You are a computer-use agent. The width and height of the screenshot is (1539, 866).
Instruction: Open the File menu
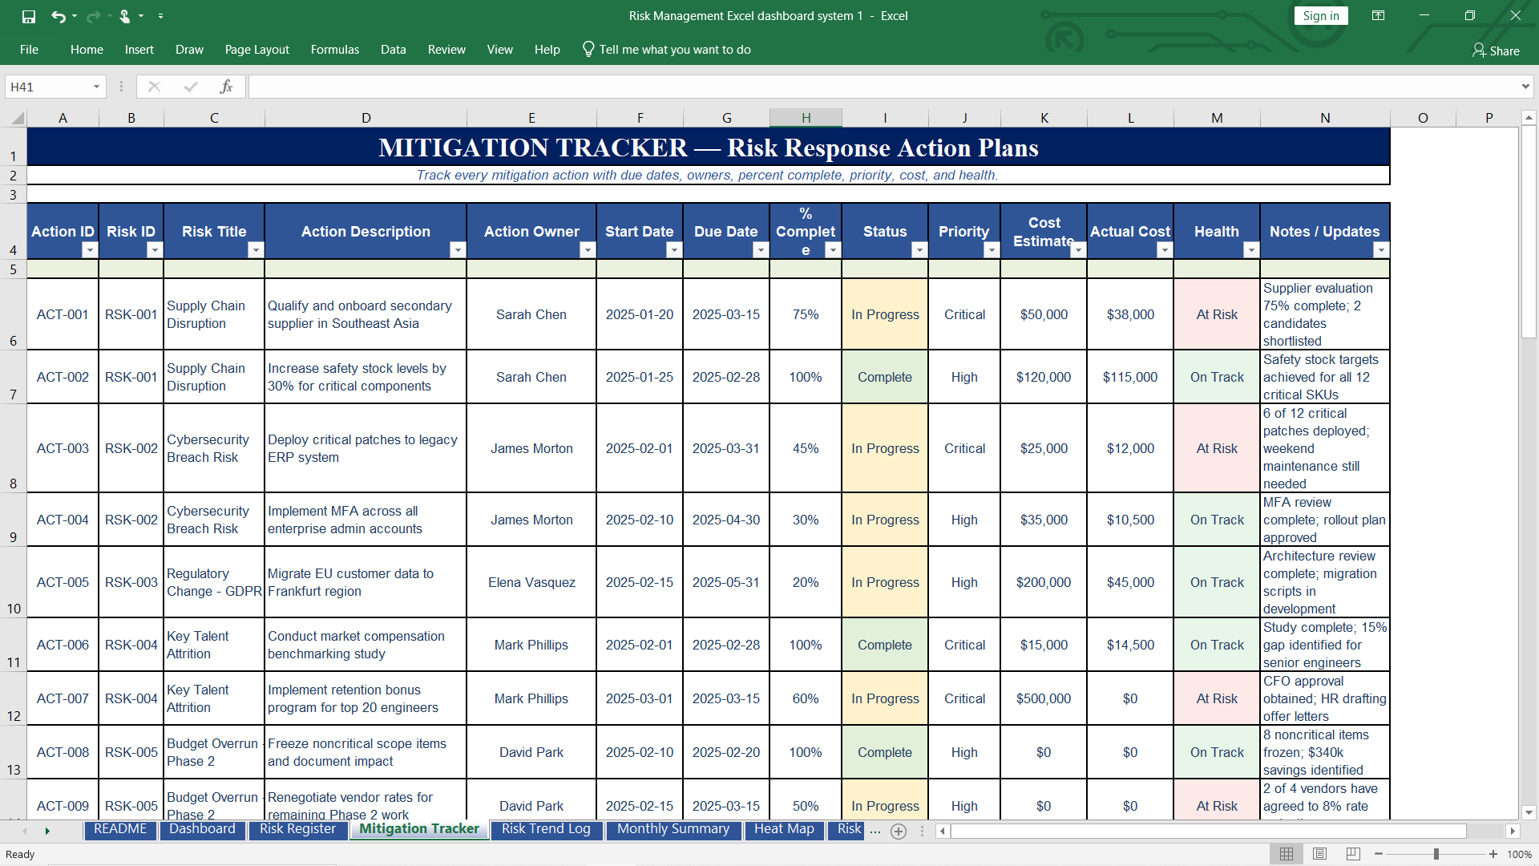click(x=29, y=50)
